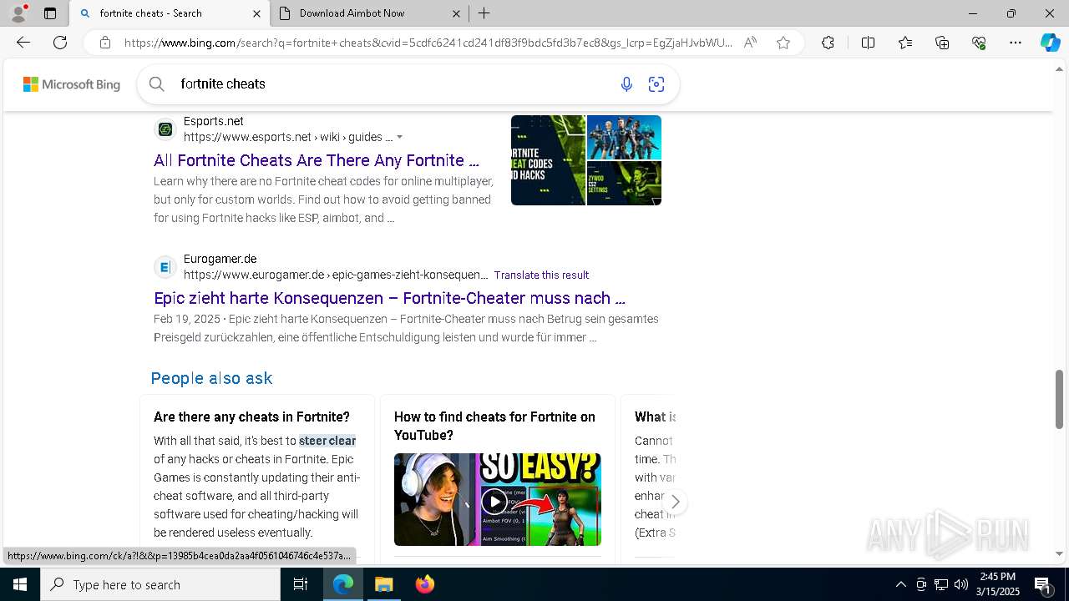The width and height of the screenshot is (1069, 601).
Task: Add this page to favorites star
Action: point(783,43)
